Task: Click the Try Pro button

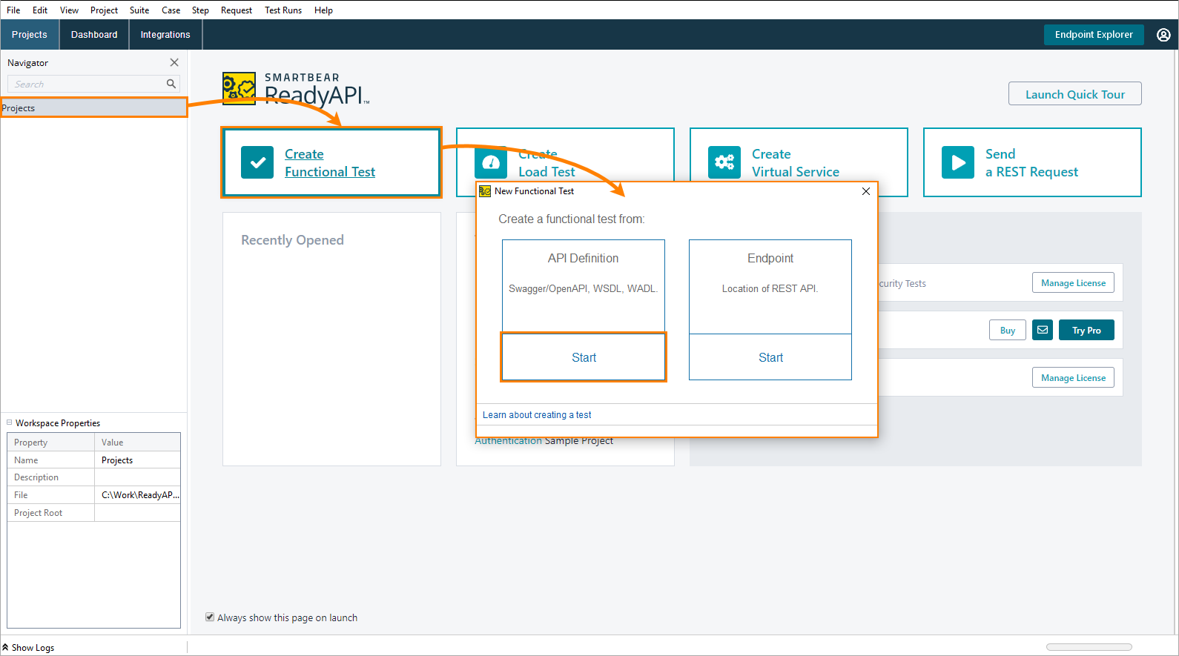Action: tap(1086, 331)
